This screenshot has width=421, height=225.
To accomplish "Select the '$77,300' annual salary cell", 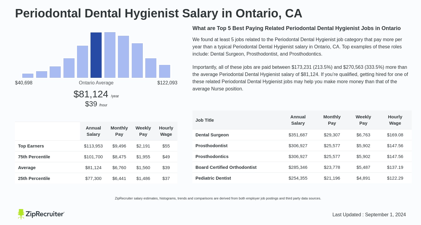I will tap(93, 178).
